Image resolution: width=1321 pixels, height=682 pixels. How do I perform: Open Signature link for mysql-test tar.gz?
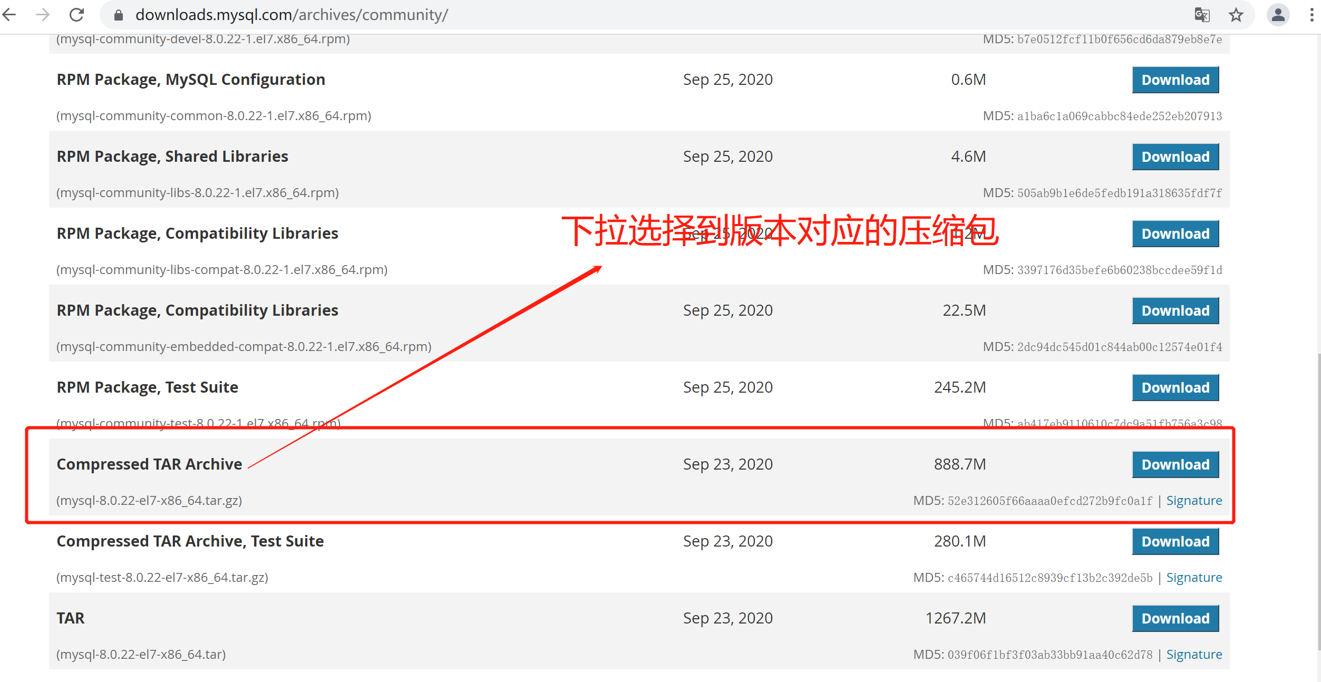click(x=1193, y=578)
